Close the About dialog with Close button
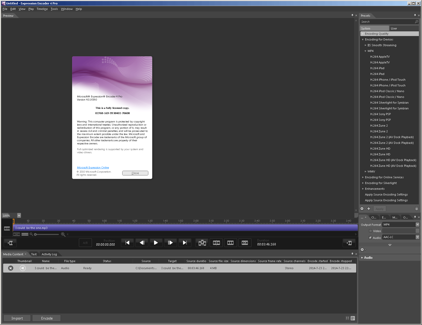 click(135, 173)
